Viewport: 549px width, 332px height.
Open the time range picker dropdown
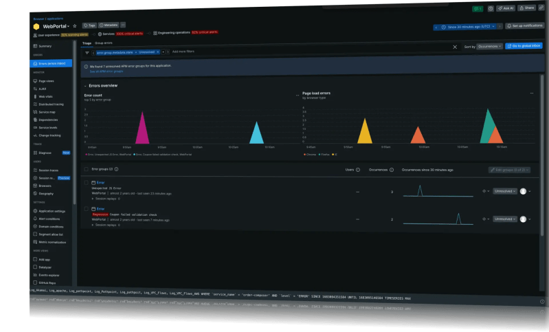tap(469, 27)
